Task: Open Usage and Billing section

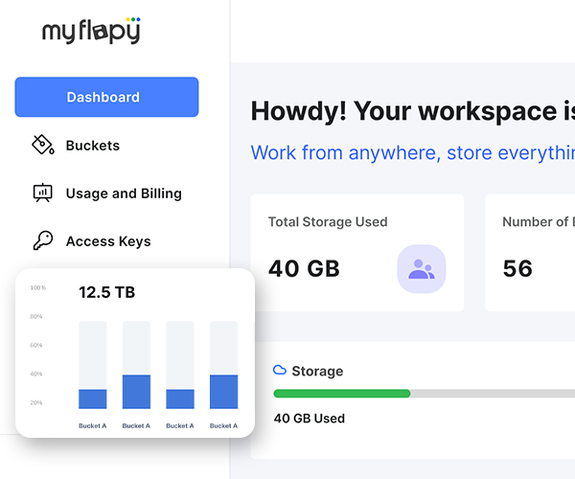Action: tap(124, 194)
